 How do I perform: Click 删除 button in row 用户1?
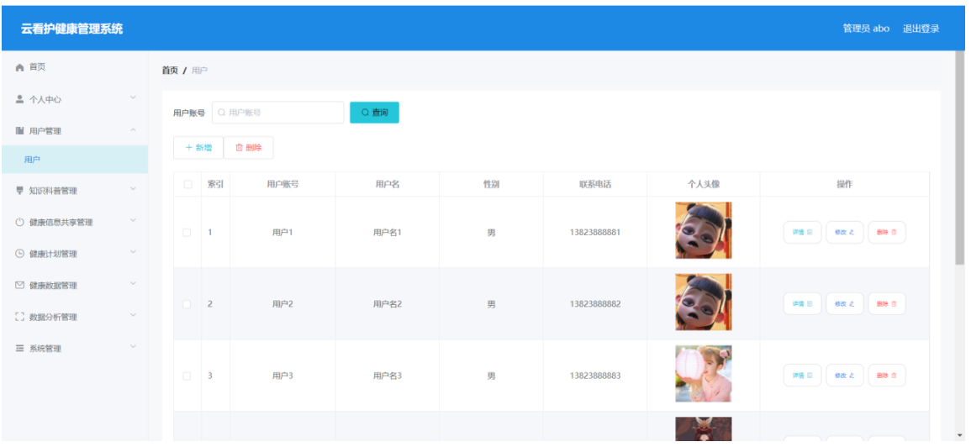coord(886,232)
